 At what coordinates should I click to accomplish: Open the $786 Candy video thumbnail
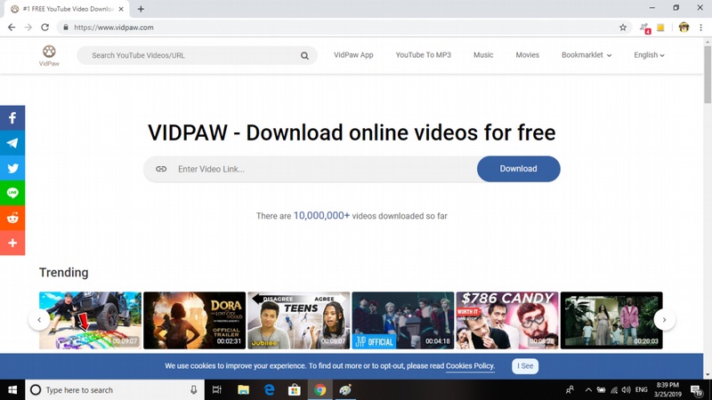pyautogui.click(x=507, y=320)
